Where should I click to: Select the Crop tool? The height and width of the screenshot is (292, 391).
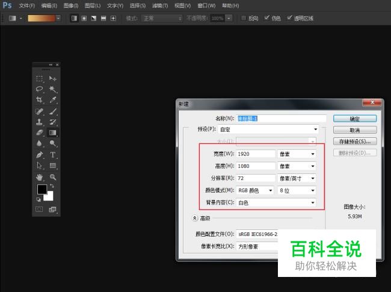pyautogui.click(x=40, y=100)
